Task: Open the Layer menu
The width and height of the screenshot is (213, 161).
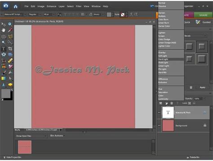Action: click(62, 6)
